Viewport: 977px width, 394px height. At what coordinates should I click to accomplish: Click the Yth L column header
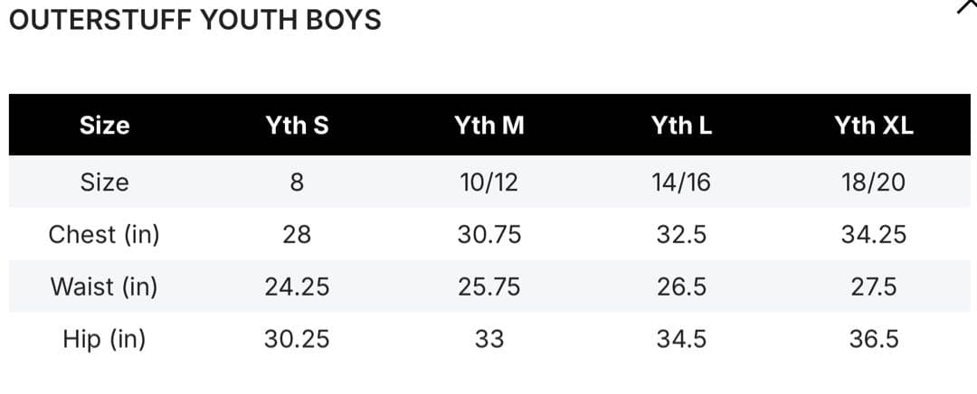681,126
